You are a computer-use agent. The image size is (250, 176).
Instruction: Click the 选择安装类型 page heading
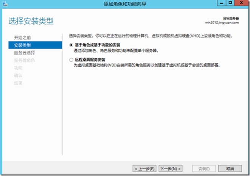tap(31, 21)
